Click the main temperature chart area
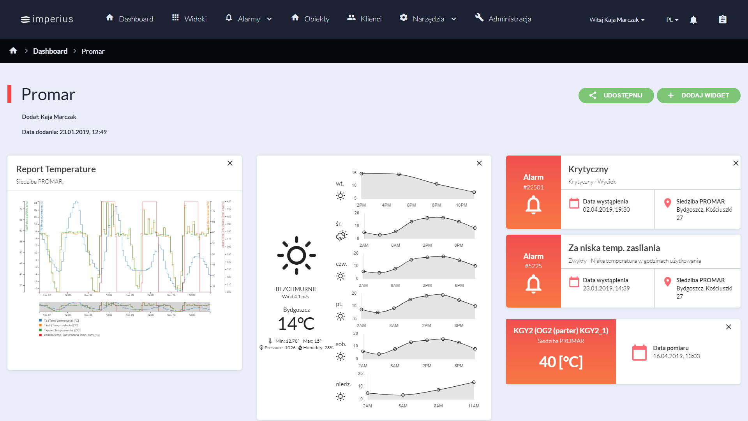Screen dimensions: 748x421 tap(125, 247)
